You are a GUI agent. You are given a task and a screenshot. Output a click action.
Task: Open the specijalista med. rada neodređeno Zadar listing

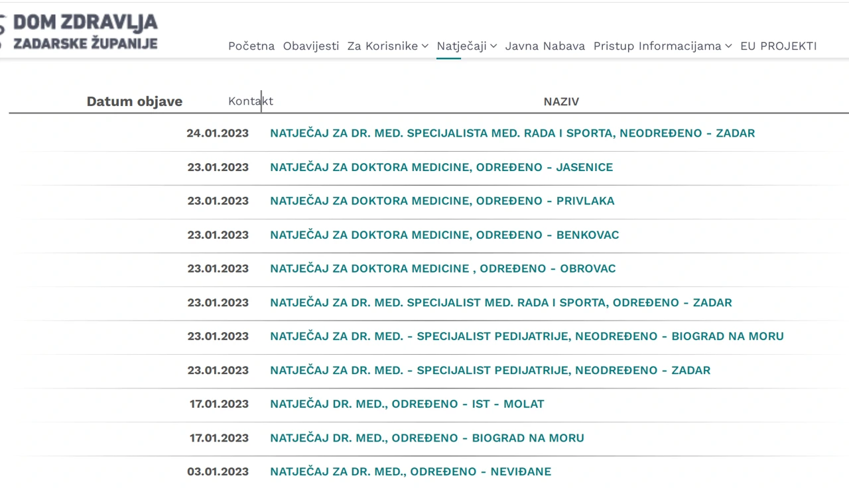(512, 133)
